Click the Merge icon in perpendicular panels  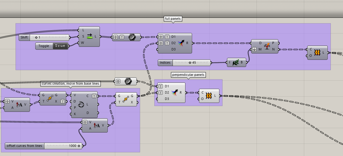pyautogui.click(x=174, y=93)
